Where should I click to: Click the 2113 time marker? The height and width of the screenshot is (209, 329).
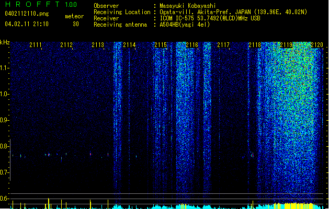point(98,45)
